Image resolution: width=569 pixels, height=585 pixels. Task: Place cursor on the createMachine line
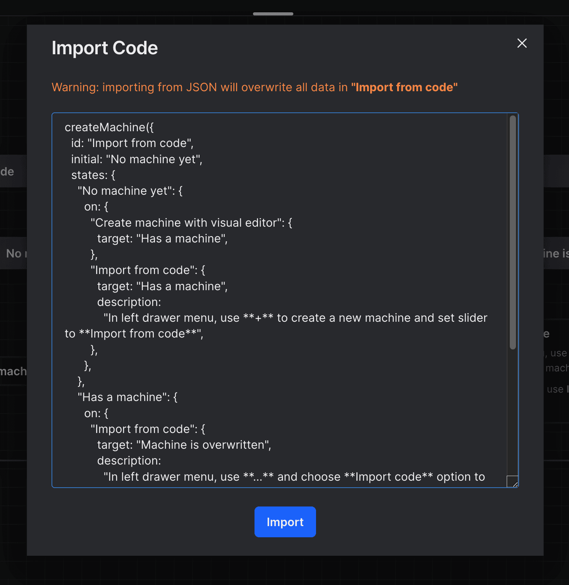pyautogui.click(x=110, y=127)
